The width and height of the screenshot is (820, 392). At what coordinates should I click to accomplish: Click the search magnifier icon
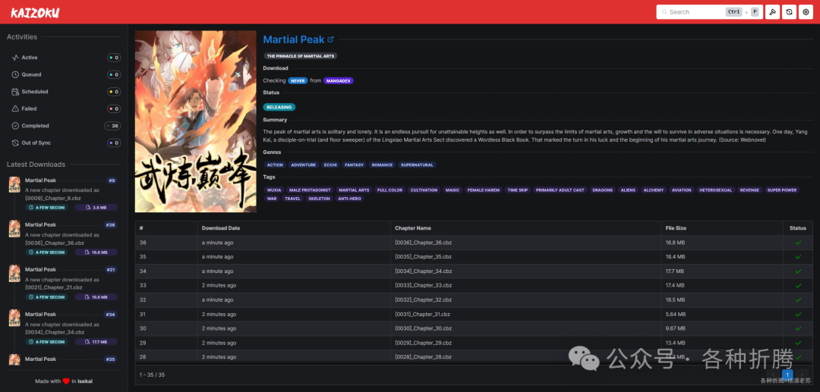click(664, 12)
